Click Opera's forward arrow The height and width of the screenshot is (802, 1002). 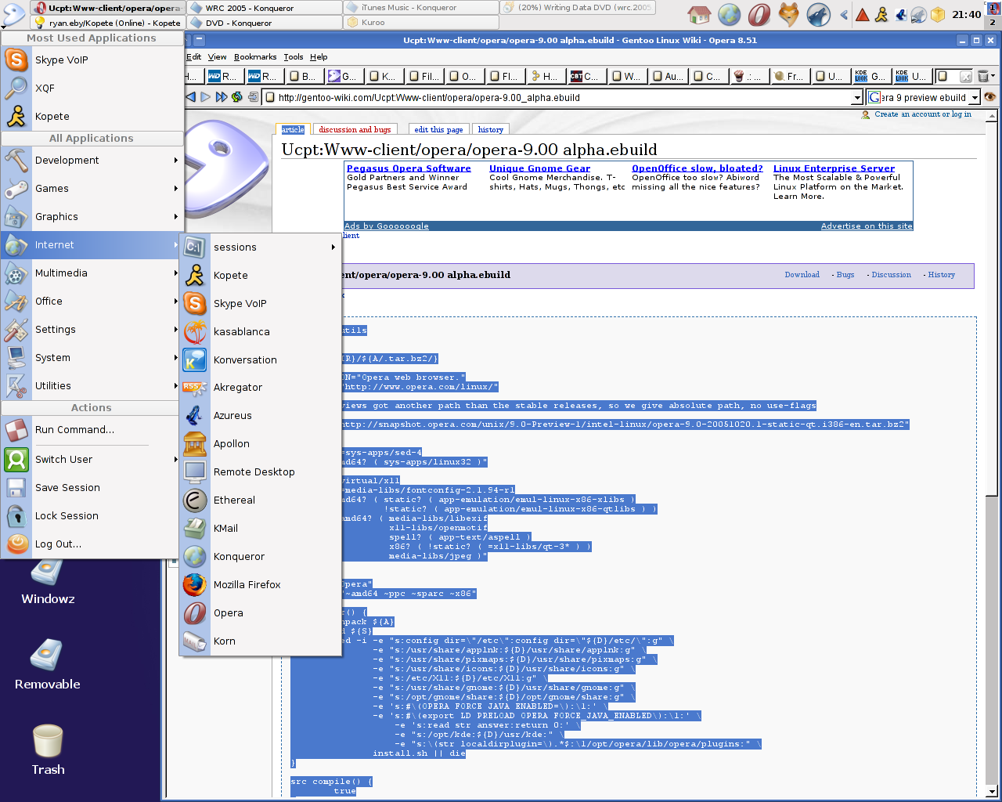click(x=205, y=97)
